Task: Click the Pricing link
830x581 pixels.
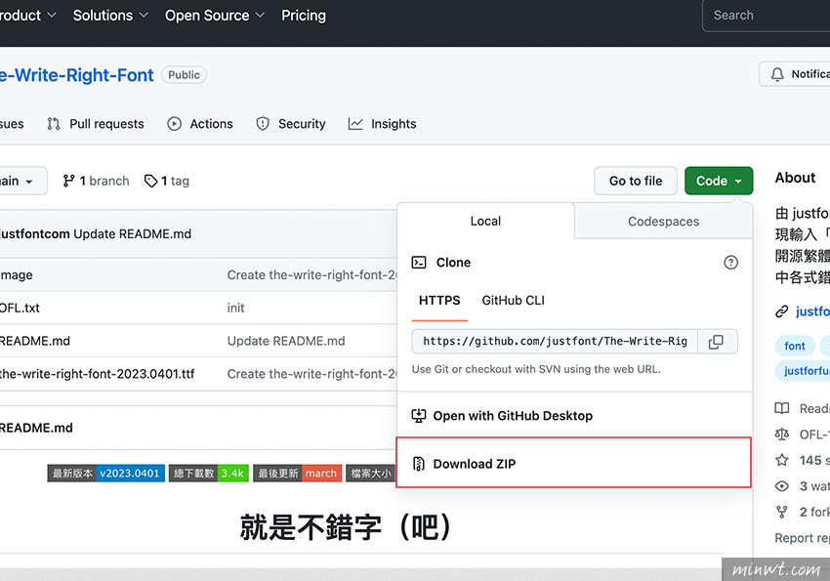Action: [304, 16]
